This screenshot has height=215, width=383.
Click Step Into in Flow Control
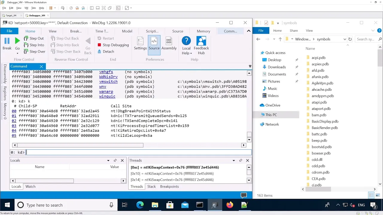[x=34, y=45]
